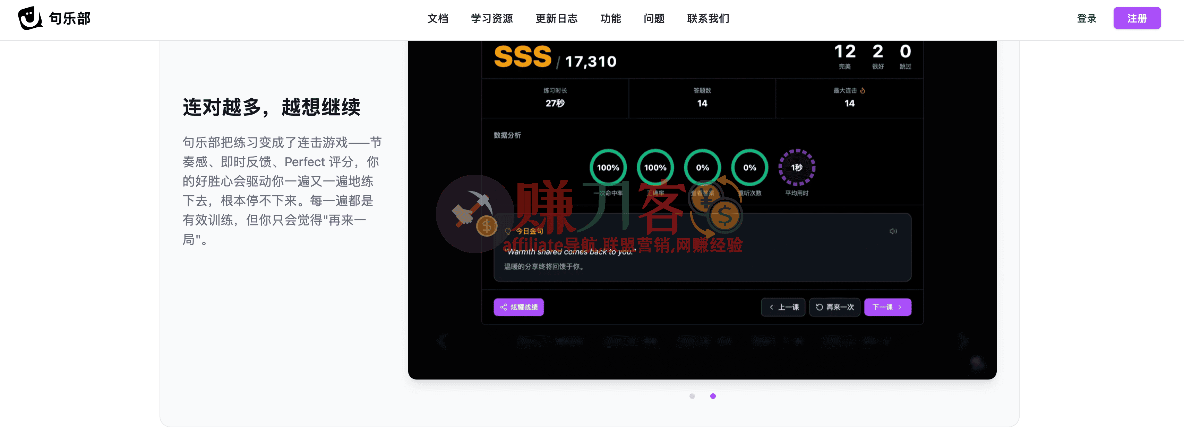The height and width of the screenshot is (428, 1184).
Task: Click the 下一课 button
Action: click(x=887, y=307)
